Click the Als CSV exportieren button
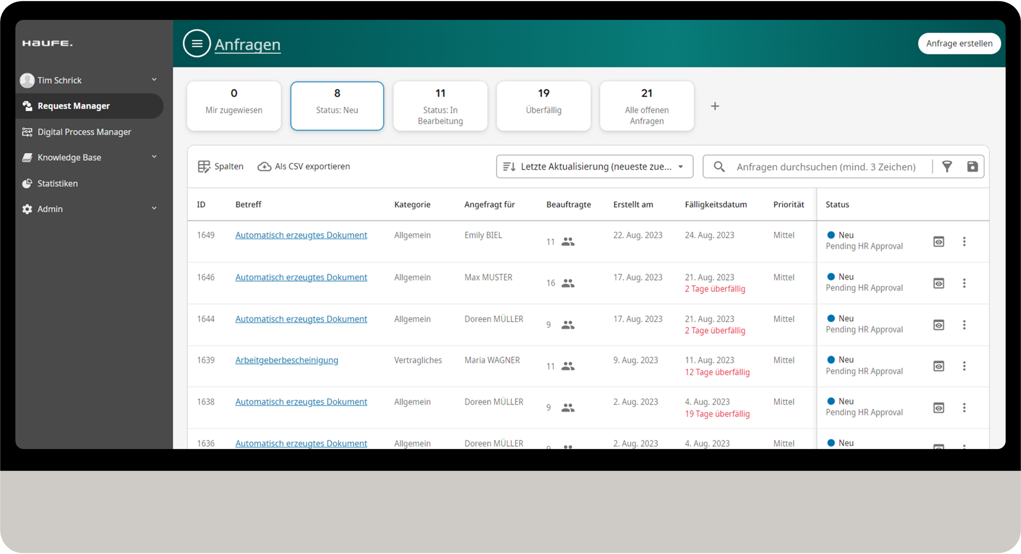Viewport: 1021px width, 554px height. tap(304, 166)
